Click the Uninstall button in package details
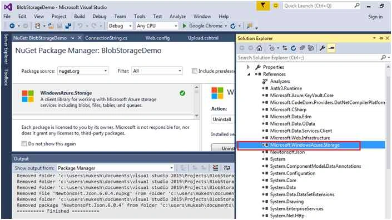 click(x=223, y=148)
